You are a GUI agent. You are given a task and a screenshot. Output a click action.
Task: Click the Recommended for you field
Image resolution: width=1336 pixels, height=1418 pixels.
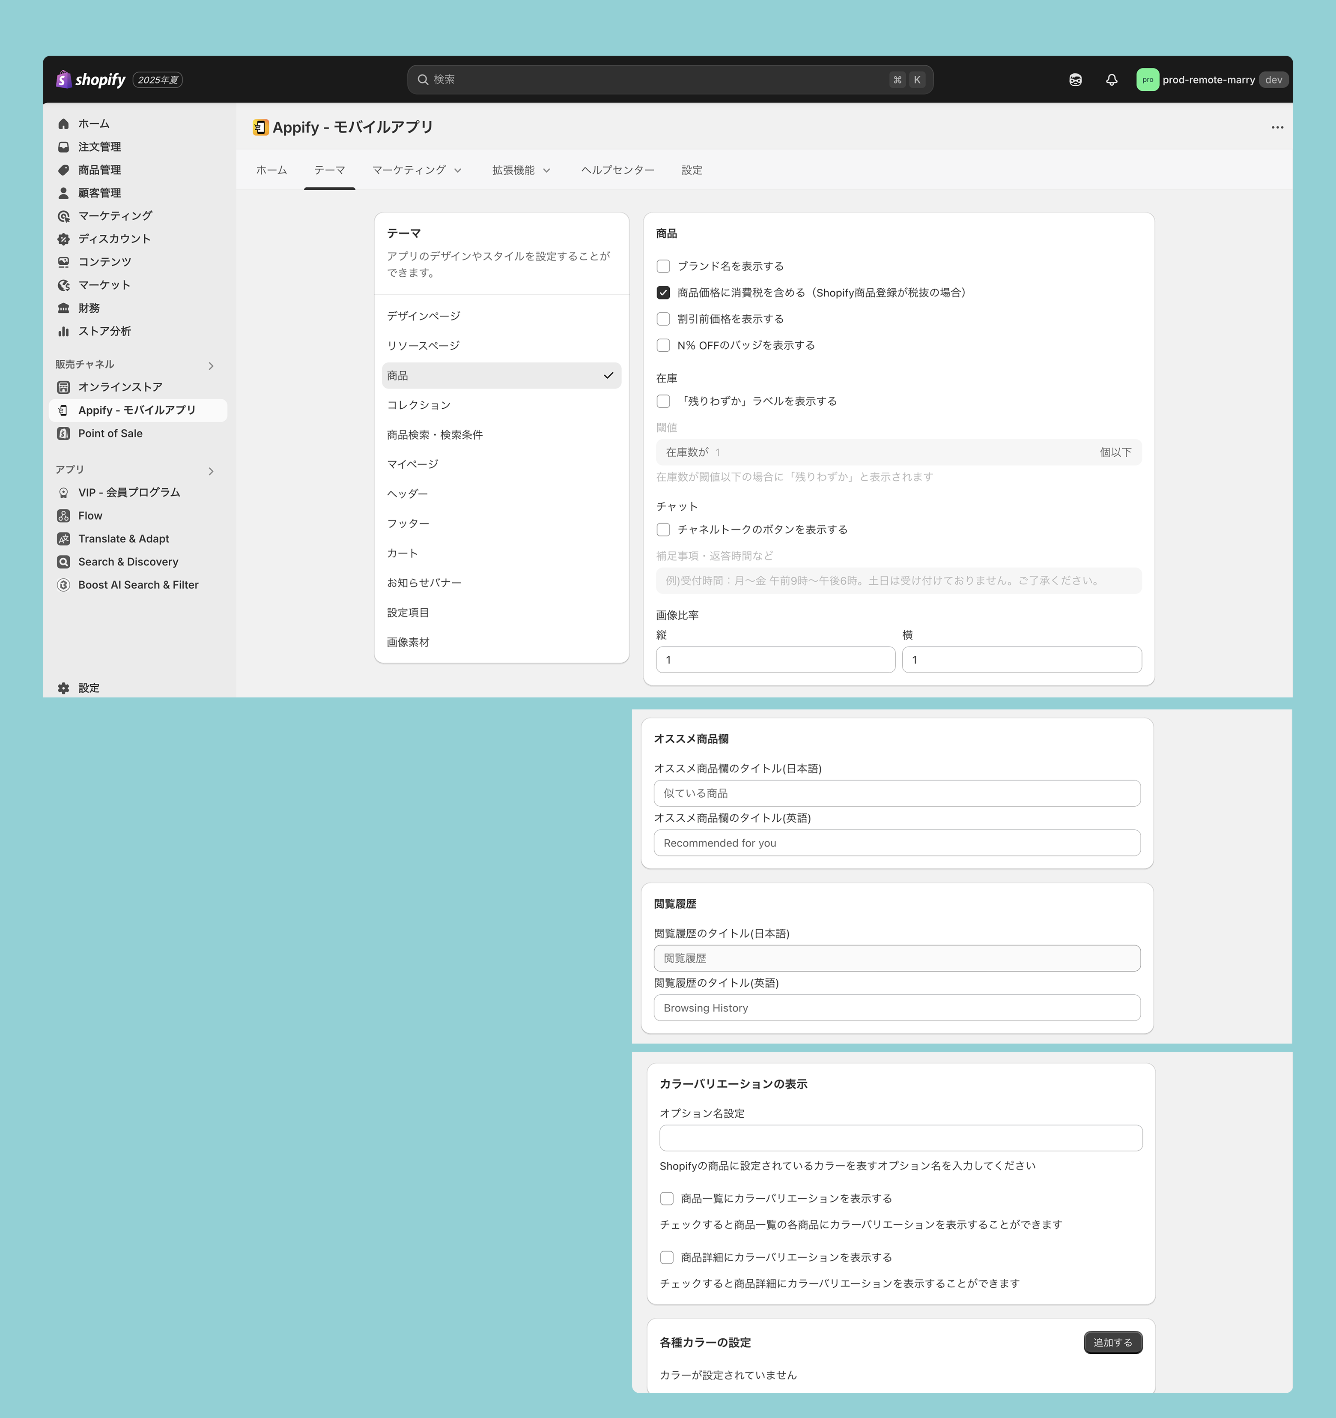897,843
